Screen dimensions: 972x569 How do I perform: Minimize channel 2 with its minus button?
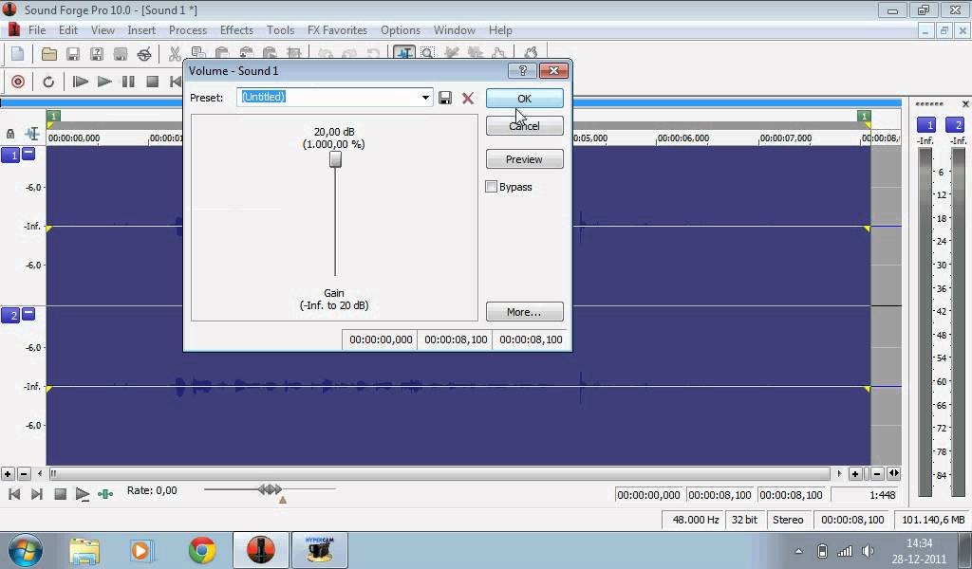[x=28, y=314]
